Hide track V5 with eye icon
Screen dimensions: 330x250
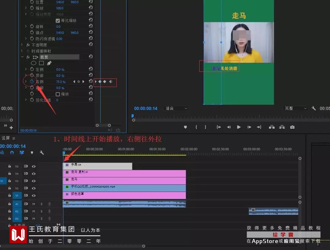click(34, 166)
